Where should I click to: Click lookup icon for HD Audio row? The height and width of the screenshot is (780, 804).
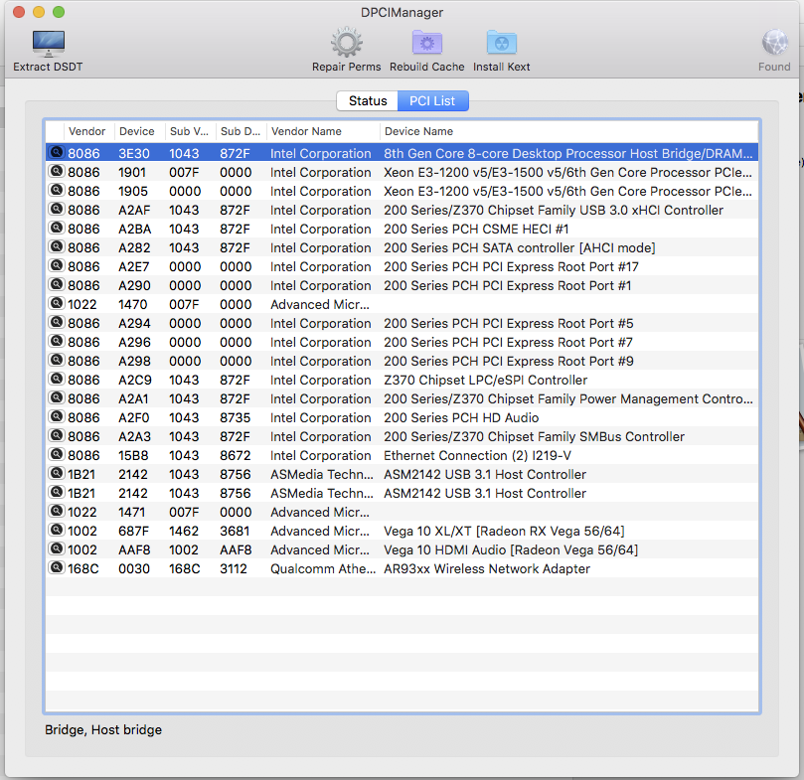pyautogui.click(x=56, y=417)
